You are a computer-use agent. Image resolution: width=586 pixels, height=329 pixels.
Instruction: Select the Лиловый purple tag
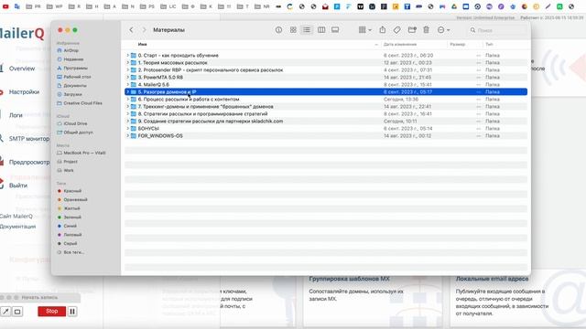tap(70, 235)
